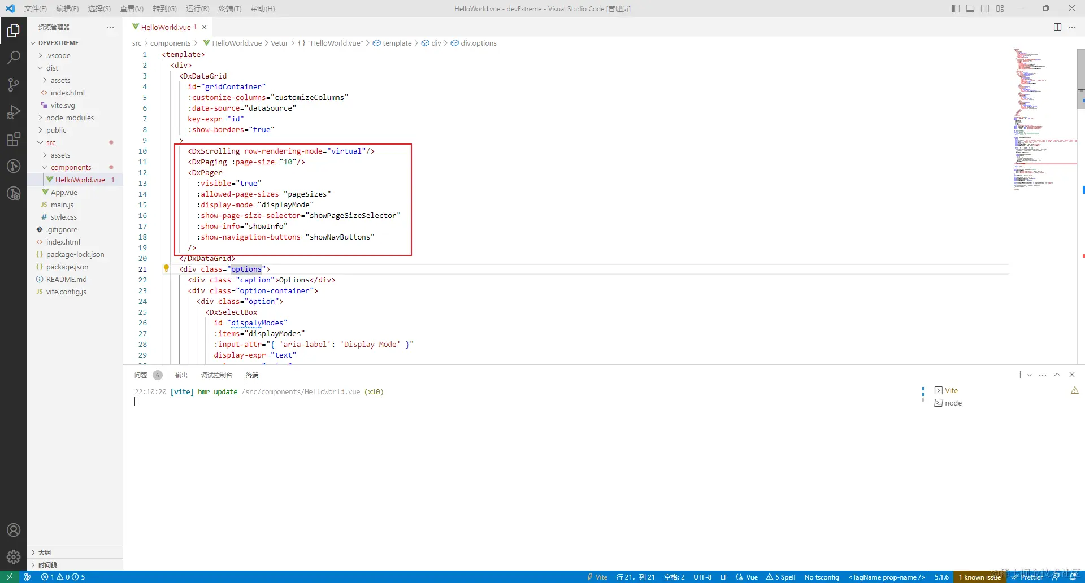Open vite.config.js in the explorer
Viewport: 1085px width, 583px height.
[x=75, y=291]
